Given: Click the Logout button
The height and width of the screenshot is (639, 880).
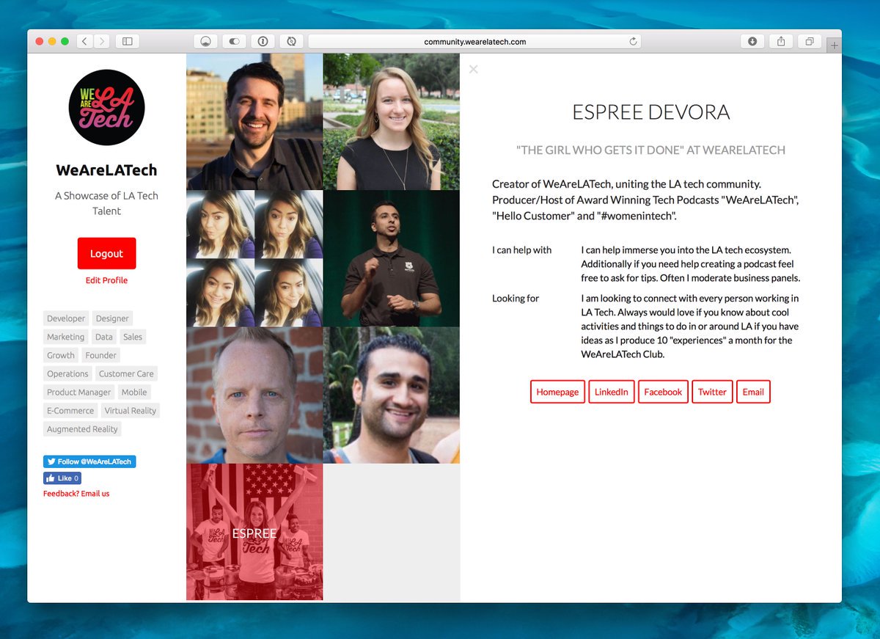Looking at the screenshot, I should point(106,253).
